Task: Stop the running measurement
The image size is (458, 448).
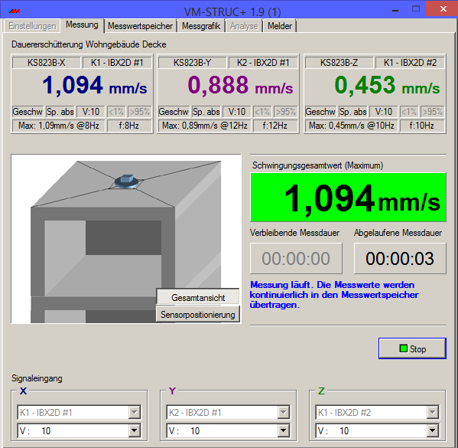Action: (412, 348)
